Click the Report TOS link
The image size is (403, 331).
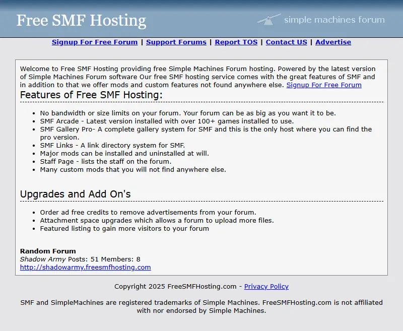(x=236, y=42)
